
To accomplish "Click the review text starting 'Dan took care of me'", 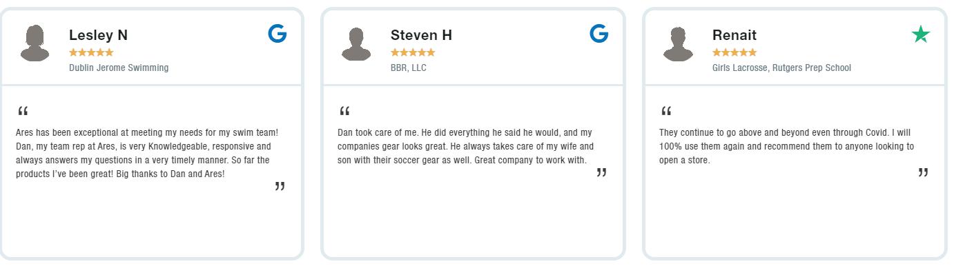I will pos(465,146).
